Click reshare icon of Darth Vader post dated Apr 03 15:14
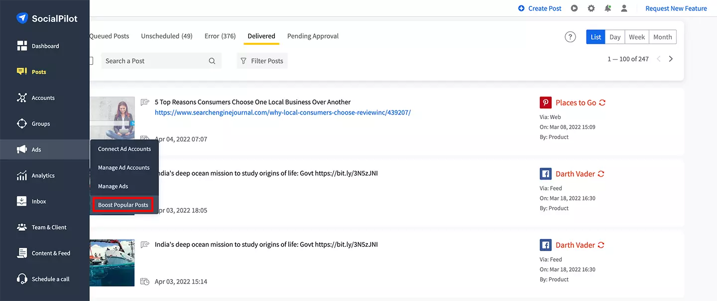717x301 pixels. pos(601,245)
